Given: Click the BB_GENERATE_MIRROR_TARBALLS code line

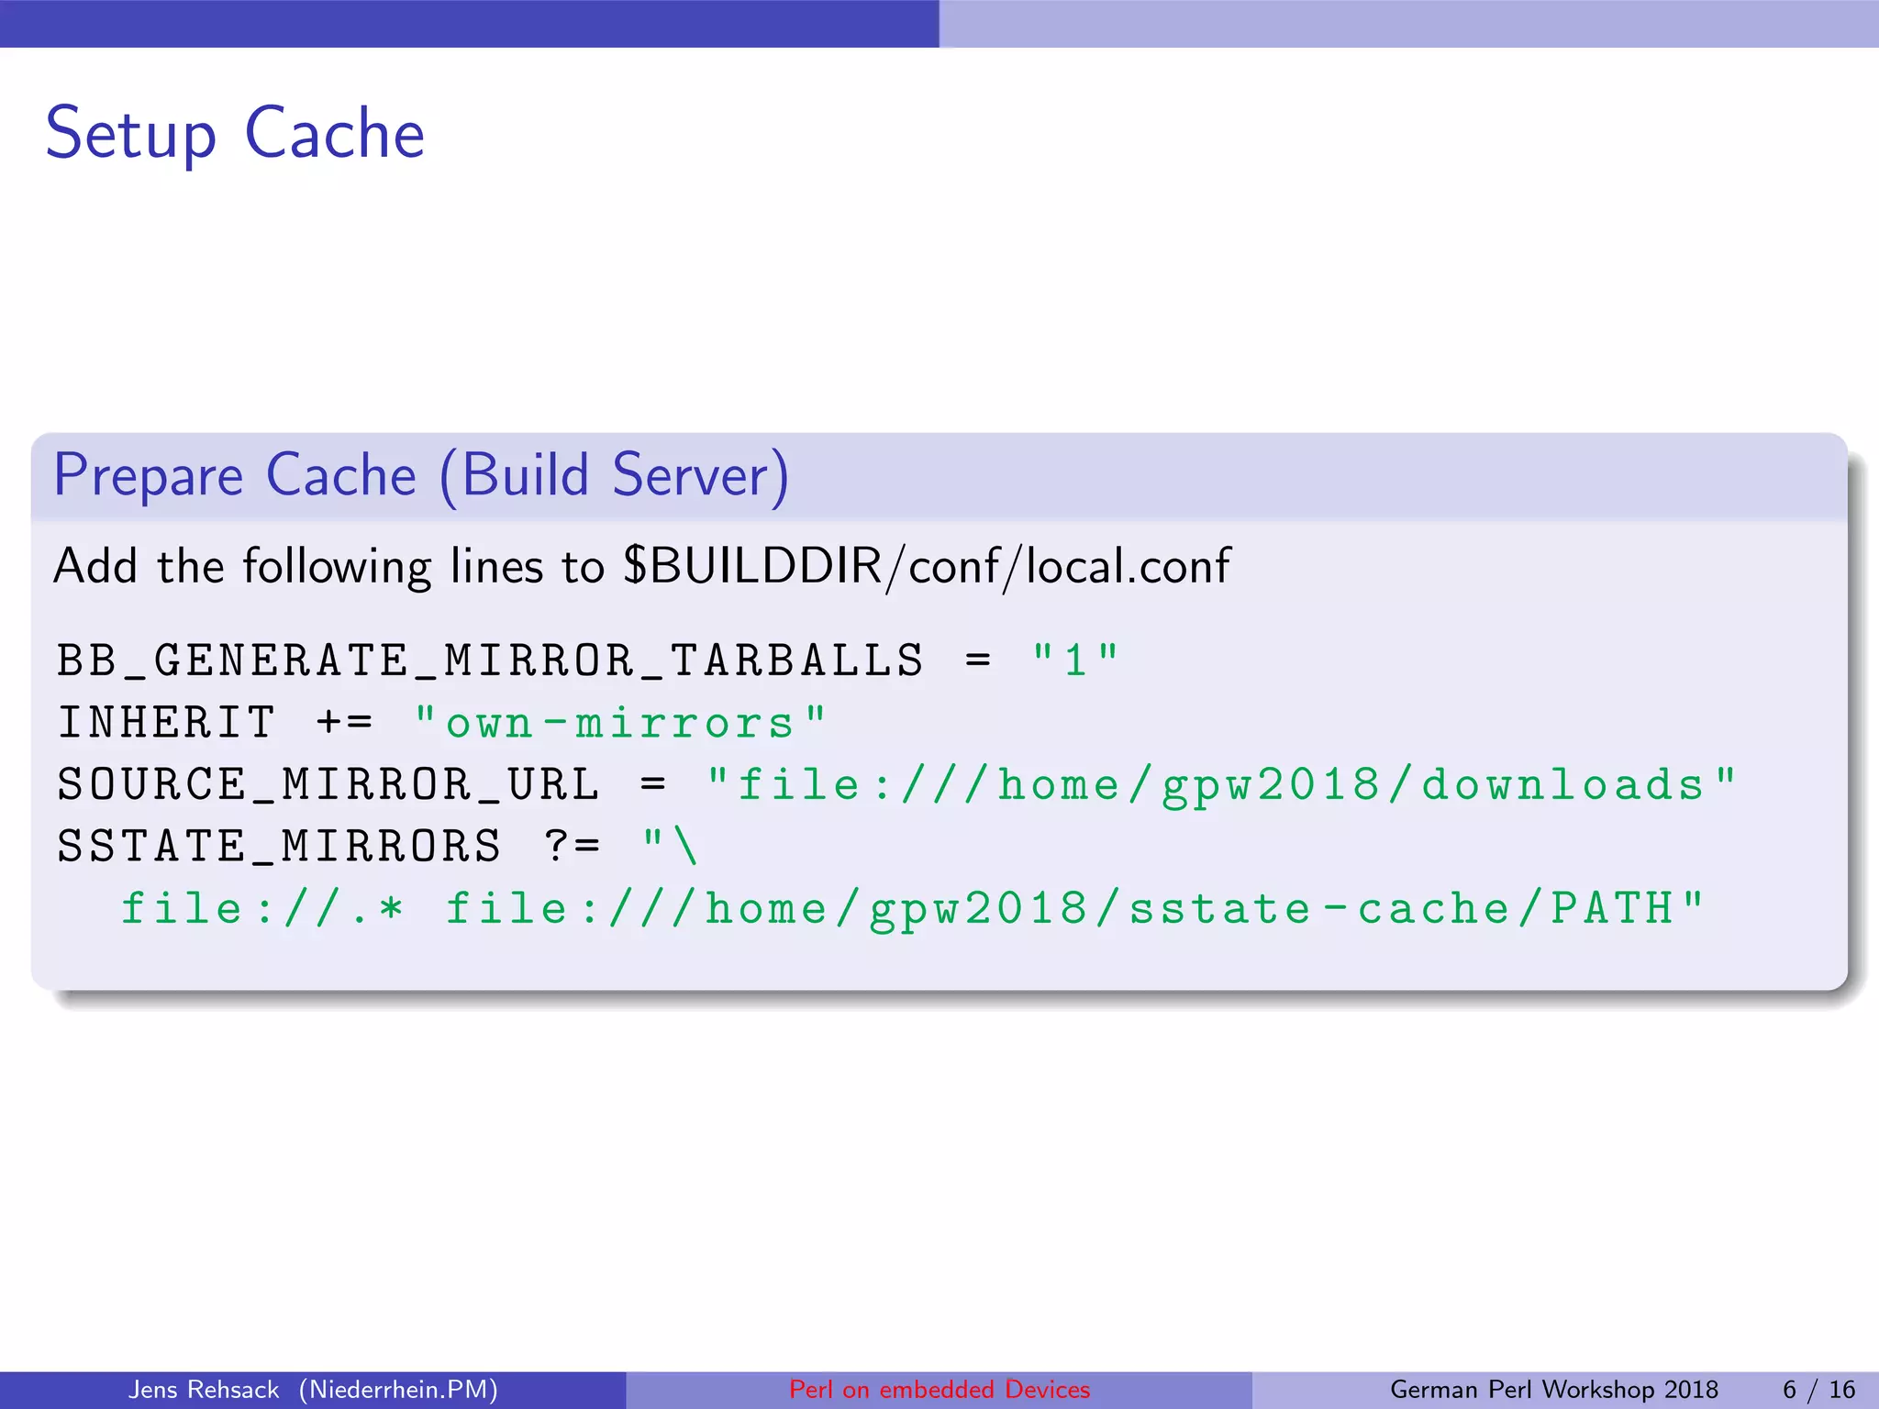Looking at the screenshot, I should tap(588, 660).
